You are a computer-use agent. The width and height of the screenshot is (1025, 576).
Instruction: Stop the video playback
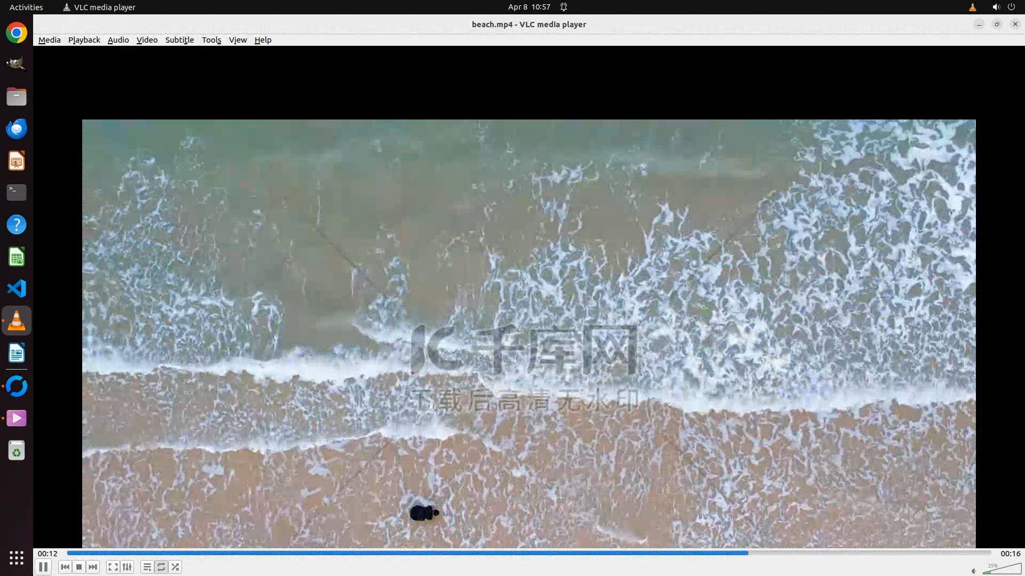[x=79, y=567]
